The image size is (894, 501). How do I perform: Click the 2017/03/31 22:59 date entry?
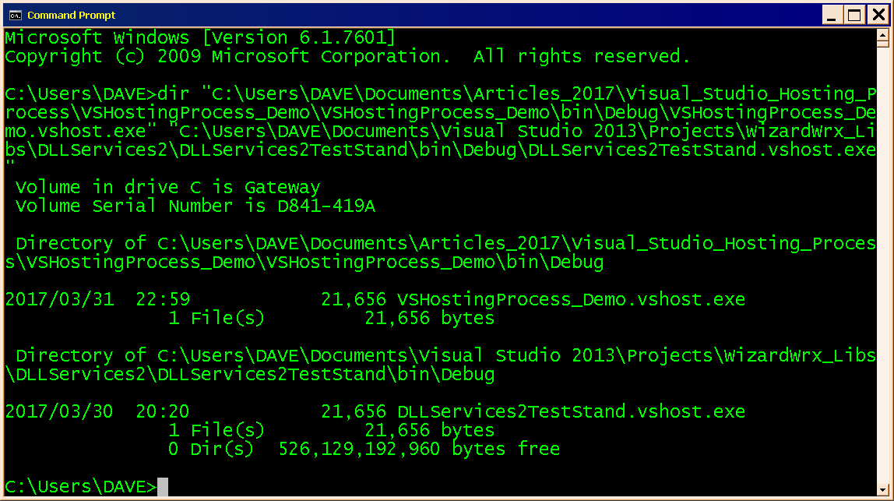coord(97,299)
